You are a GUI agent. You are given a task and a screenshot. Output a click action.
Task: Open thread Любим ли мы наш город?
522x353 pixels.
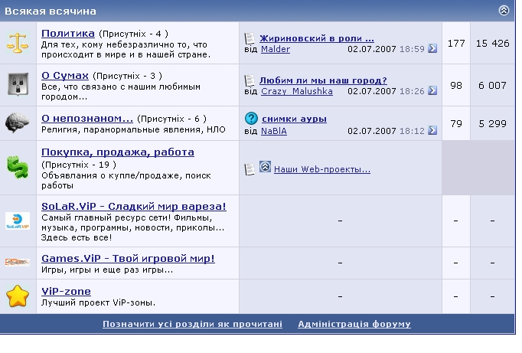(323, 80)
